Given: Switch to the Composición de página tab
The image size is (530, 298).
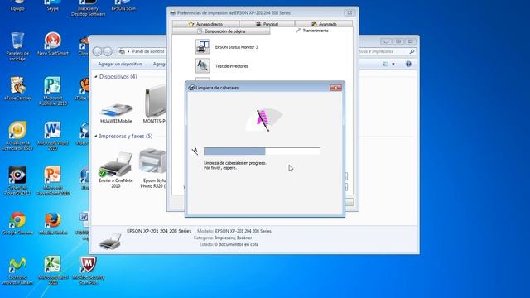Looking at the screenshot, I should [221, 31].
